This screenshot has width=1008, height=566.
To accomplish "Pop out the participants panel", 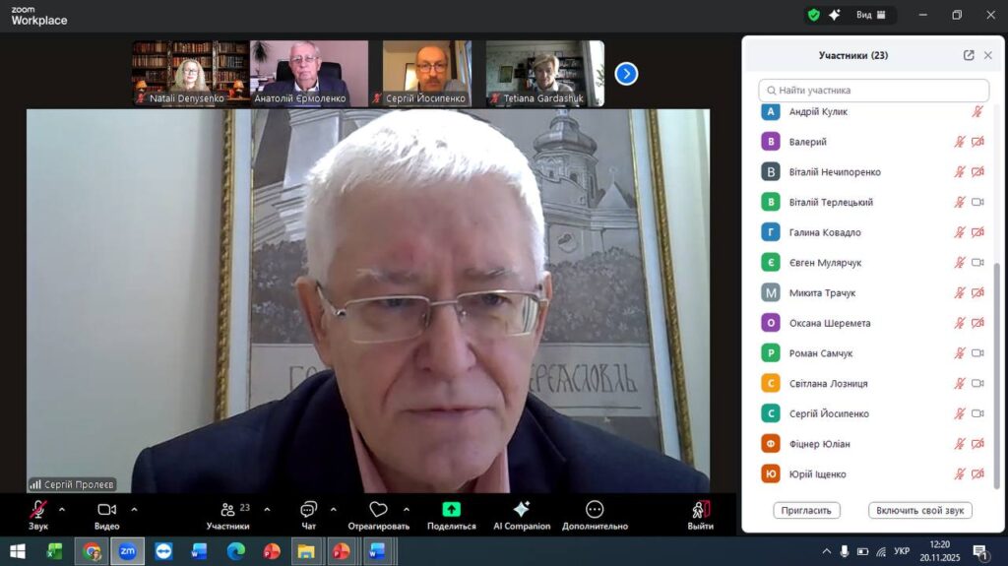I will click(969, 55).
